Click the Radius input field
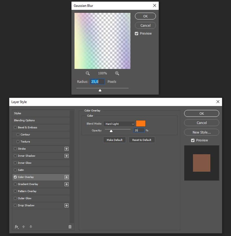Viewport: 231px width, 236px height. pyautogui.click(x=97, y=82)
